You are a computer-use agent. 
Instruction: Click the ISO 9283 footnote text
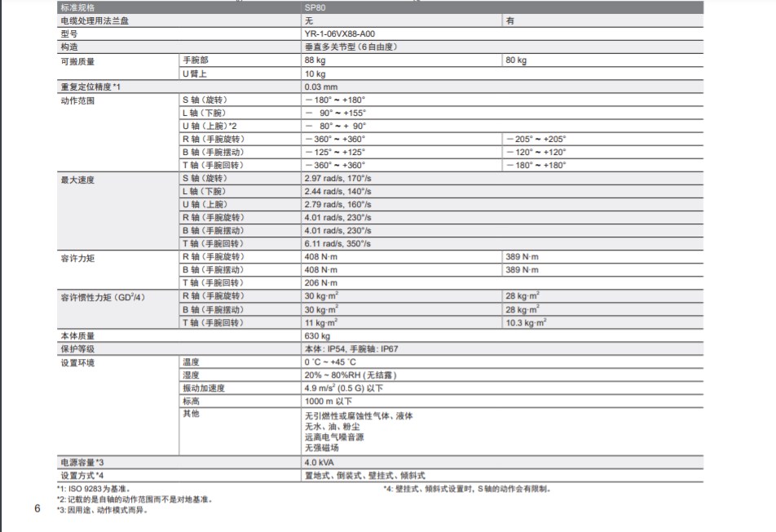pyautogui.click(x=90, y=489)
